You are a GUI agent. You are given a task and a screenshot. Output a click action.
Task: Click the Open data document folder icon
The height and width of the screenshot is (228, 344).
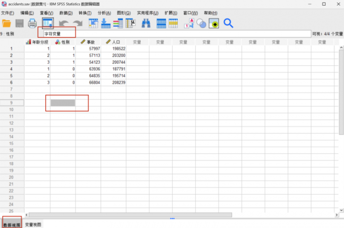[x=7, y=23]
